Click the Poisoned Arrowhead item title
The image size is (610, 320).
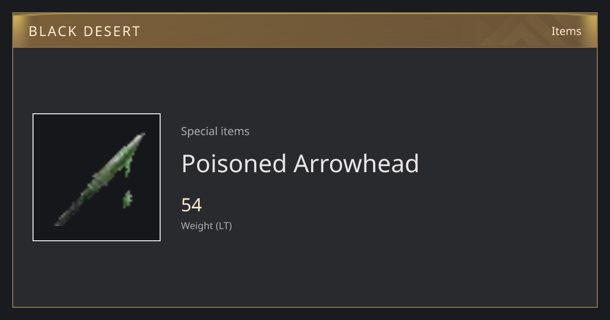[x=300, y=164]
